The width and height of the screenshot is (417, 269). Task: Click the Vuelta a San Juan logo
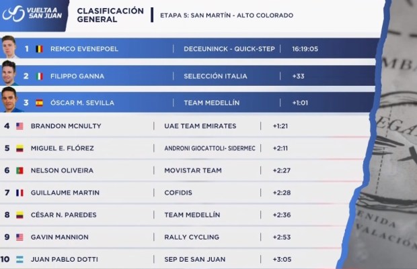(x=34, y=13)
